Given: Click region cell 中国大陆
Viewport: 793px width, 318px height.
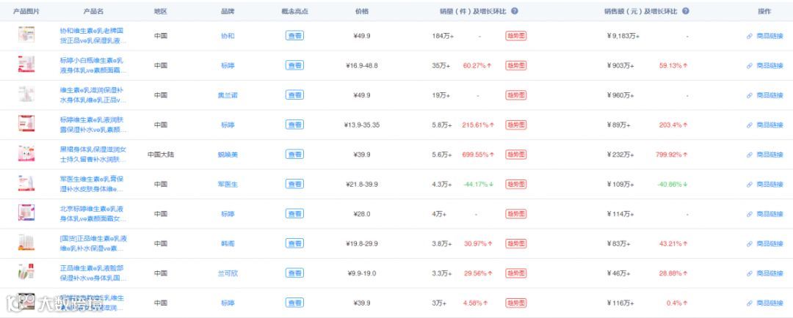Looking at the screenshot, I should [x=160, y=155].
